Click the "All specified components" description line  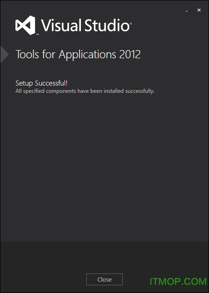[x=85, y=91]
